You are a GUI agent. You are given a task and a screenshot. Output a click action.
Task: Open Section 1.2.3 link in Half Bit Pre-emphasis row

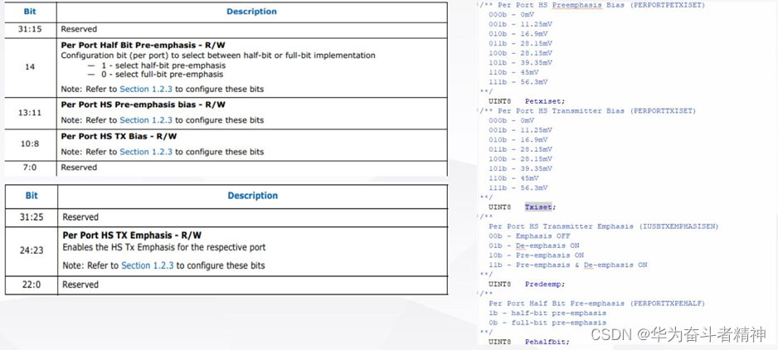tap(146, 90)
